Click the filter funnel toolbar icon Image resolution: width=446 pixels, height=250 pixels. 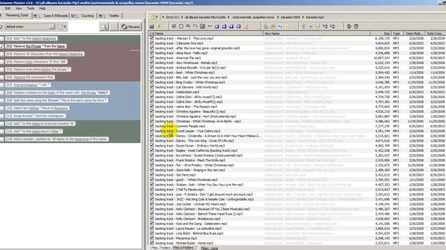pyautogui.click(x=304, y=26)
